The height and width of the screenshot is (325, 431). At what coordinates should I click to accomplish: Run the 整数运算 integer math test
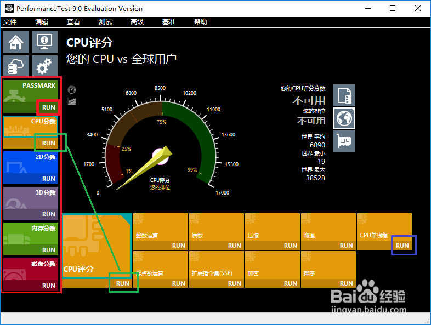point(179,246)
